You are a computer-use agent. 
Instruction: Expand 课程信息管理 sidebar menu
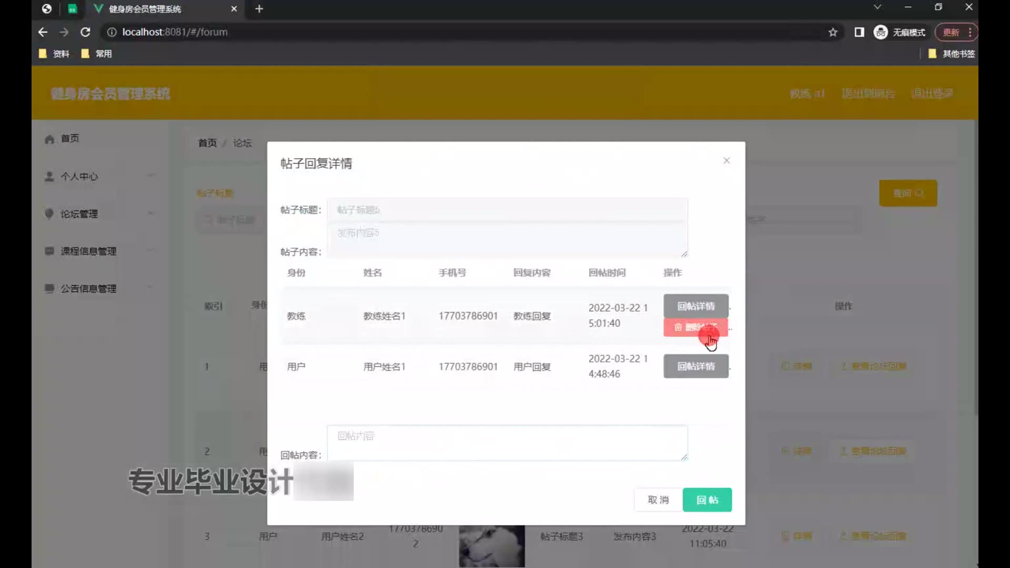[x=100, y=251]
